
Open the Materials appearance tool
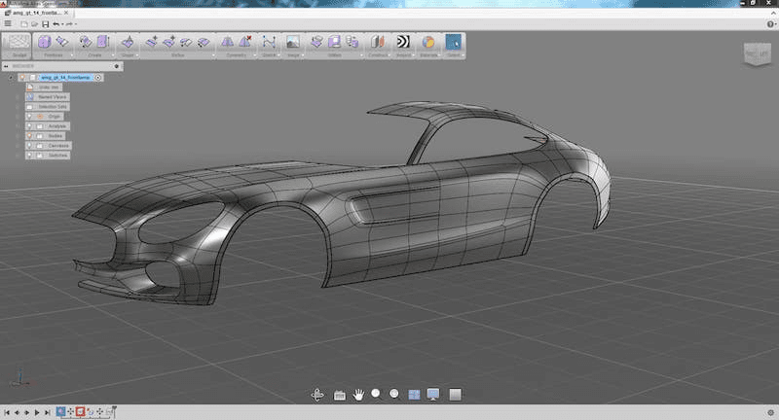[427, 43]
